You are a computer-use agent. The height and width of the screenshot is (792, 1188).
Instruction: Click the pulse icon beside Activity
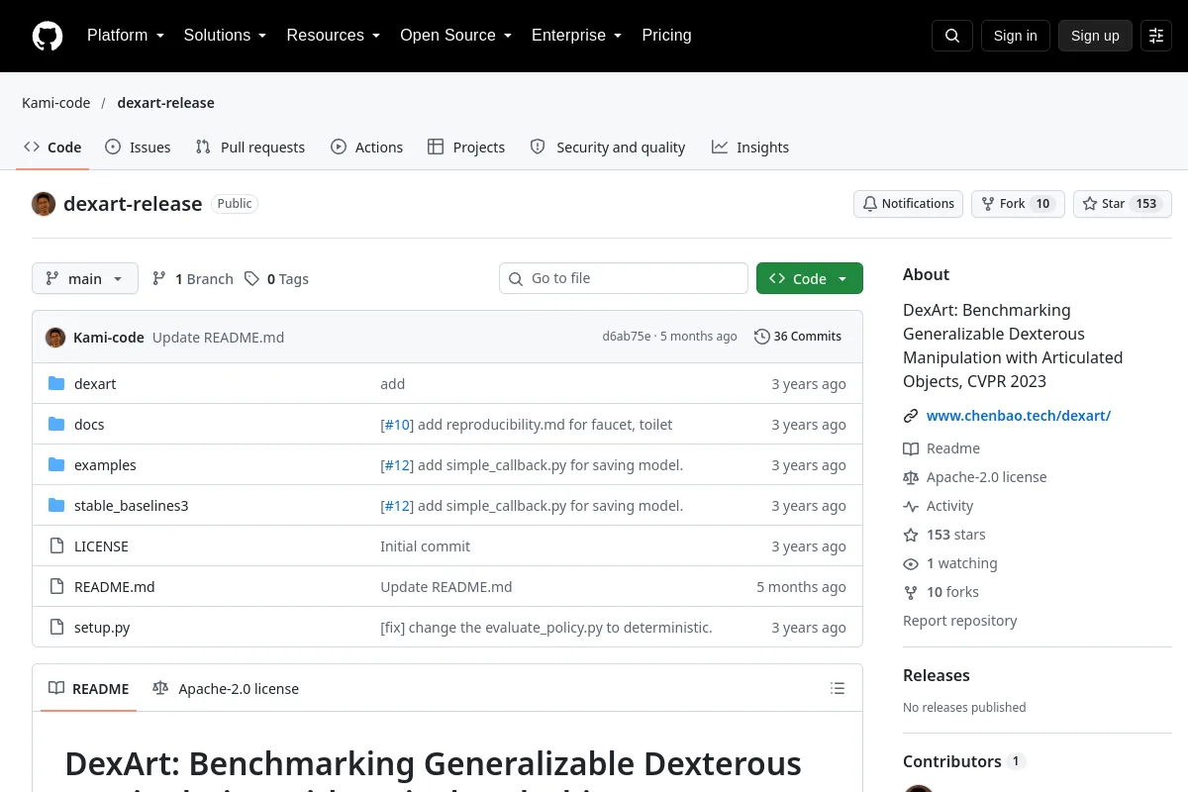click(x=911, y=506)
